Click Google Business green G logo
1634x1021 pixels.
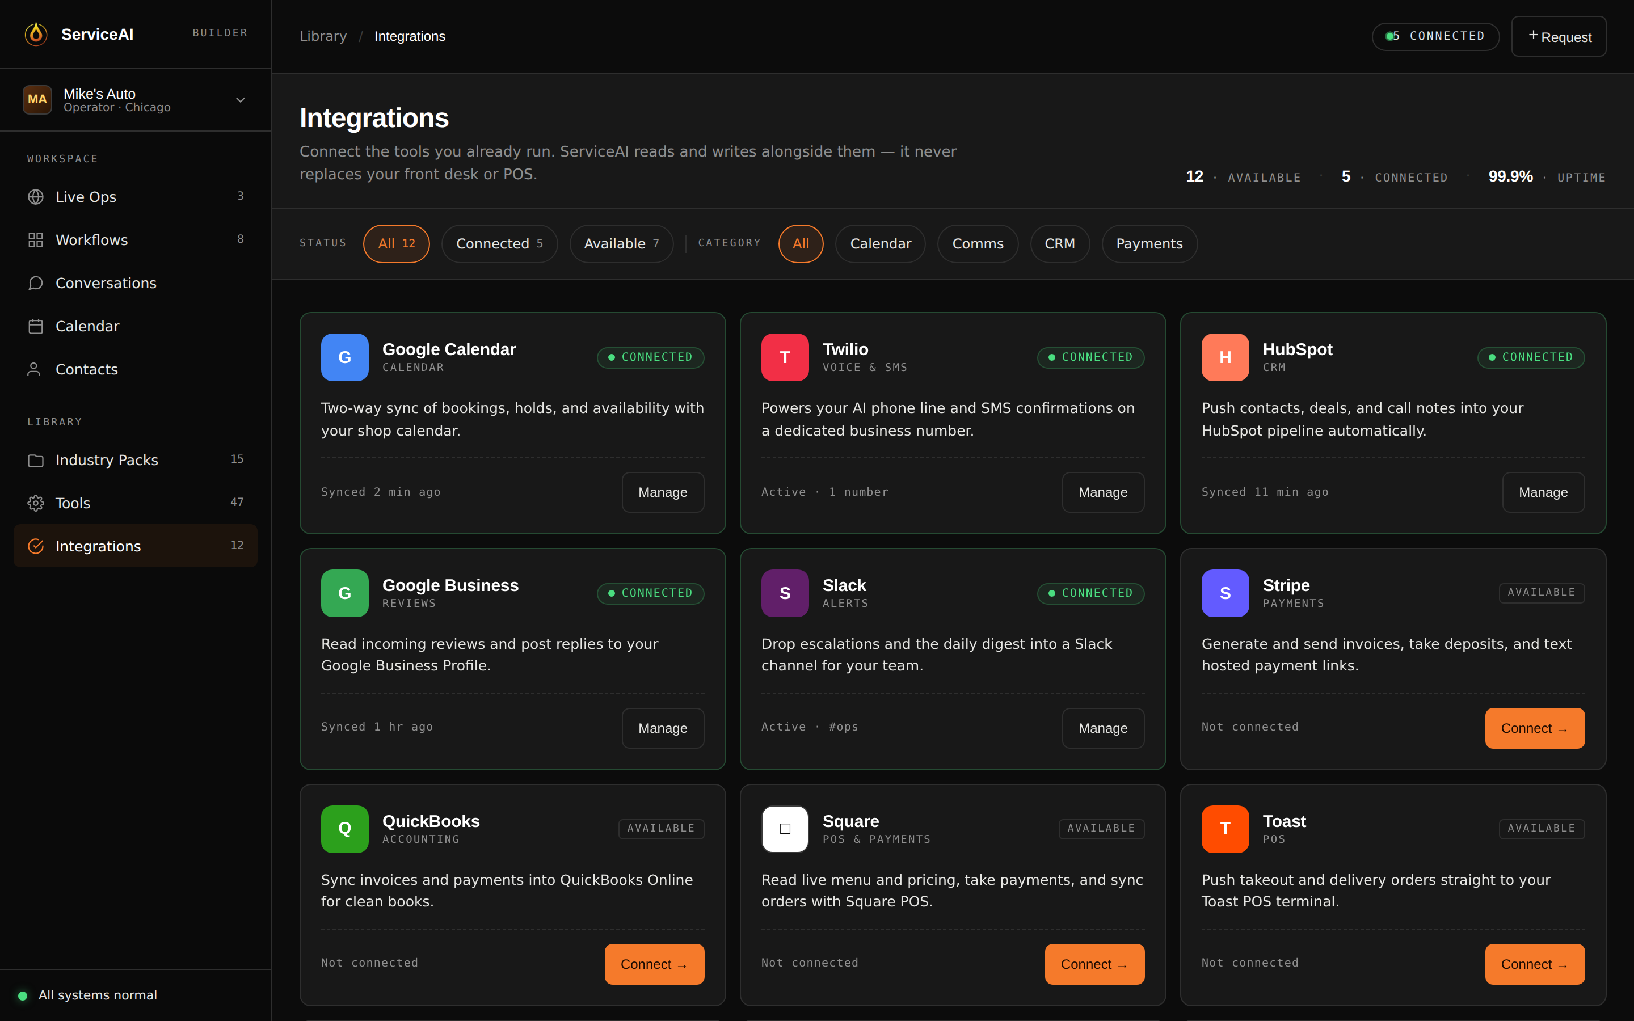[345, 593]
